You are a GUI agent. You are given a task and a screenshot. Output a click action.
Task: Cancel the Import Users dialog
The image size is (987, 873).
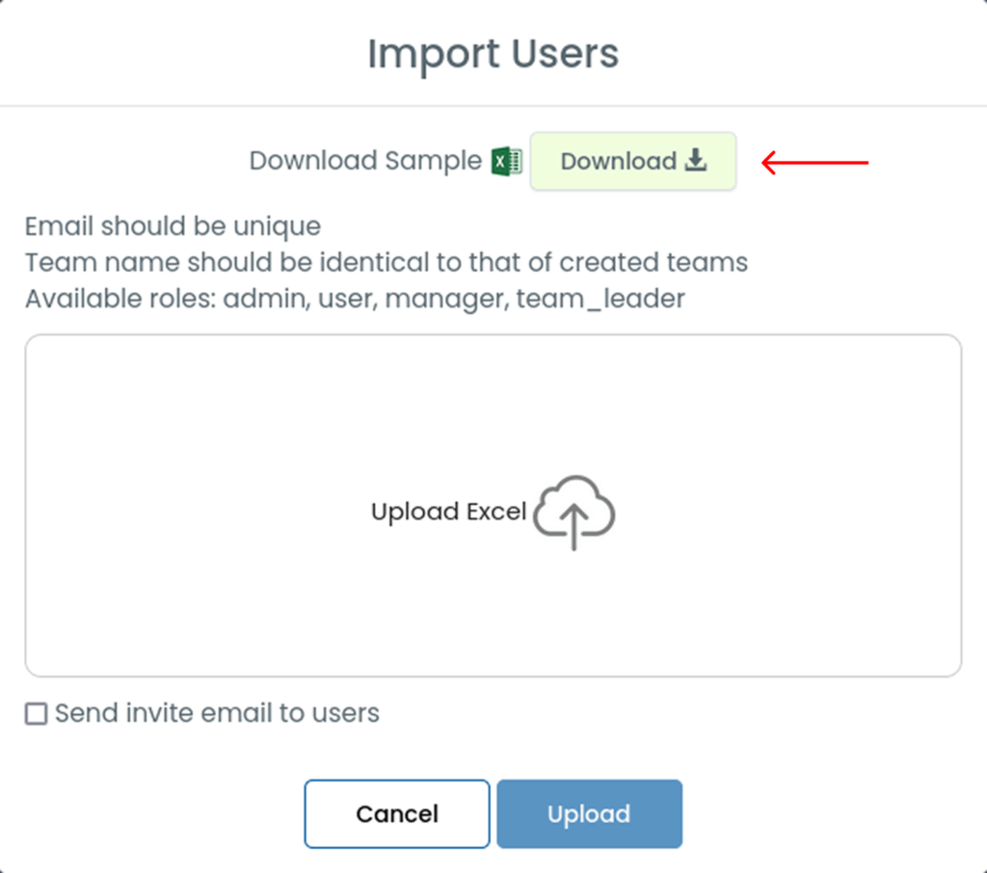(x=397, y=814)
